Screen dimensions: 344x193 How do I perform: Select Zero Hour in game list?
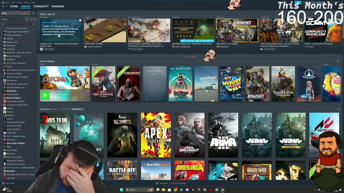(x=11, y=178)
